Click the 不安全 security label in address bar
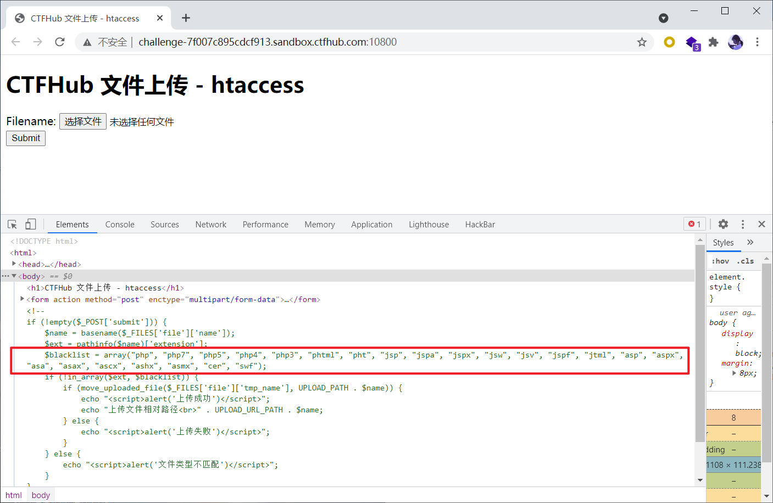 coord(113,42)
